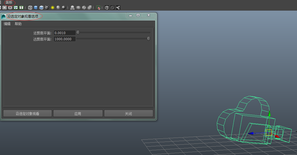
Task: Click isolate select dashed-box icon
Action: tap(98, 8)
